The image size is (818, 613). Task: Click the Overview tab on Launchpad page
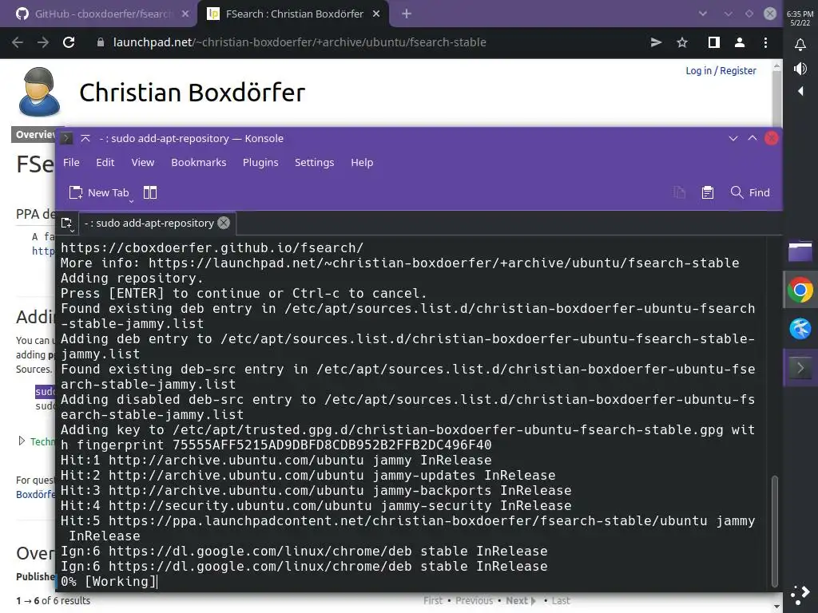pyautogui.click(x=34, y=134)
